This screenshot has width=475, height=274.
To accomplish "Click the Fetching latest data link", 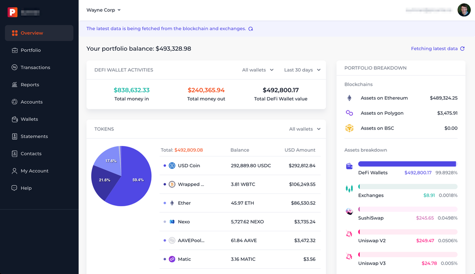I will coord(438,49).
